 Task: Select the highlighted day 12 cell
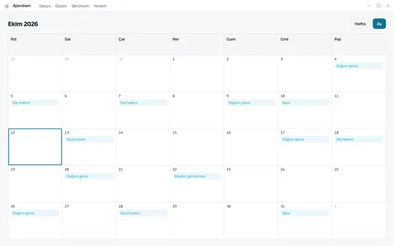(x=35, y=147)
